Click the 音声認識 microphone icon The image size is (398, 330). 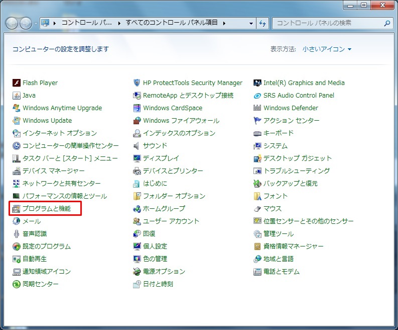tap(17, 233)
